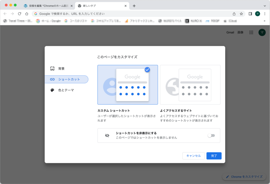Viewport: 270px width, 184px height.
Task: Open the ショートカット link icon in sidebar
Action: coord(52,79)
